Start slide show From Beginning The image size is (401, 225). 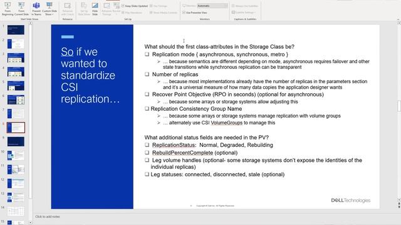point(8,9)
